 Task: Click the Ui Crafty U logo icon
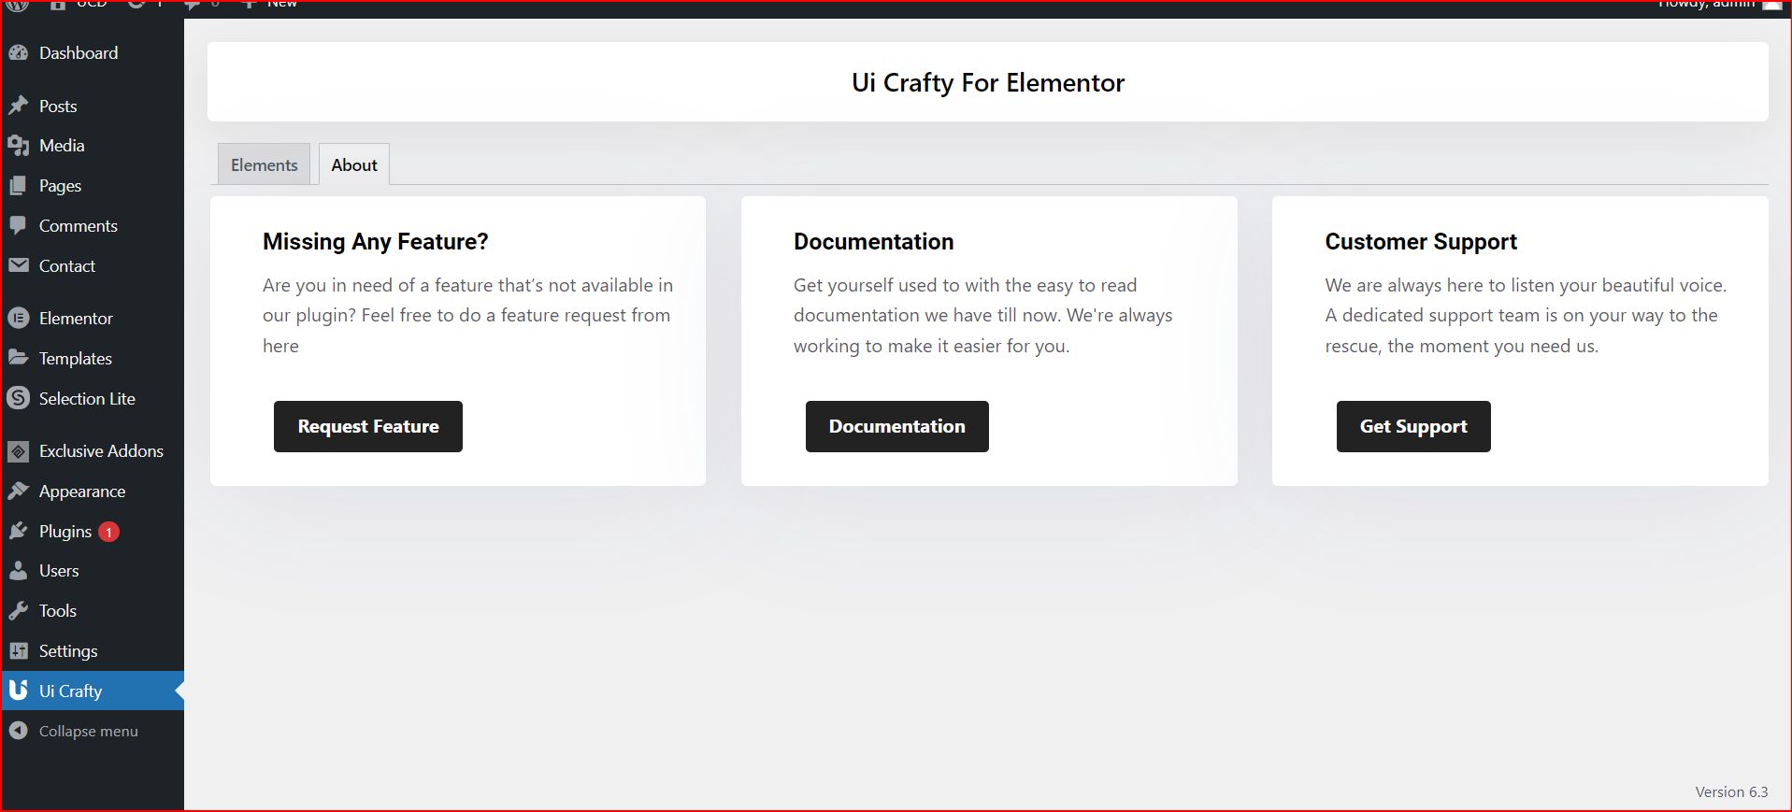pos(19,691)
